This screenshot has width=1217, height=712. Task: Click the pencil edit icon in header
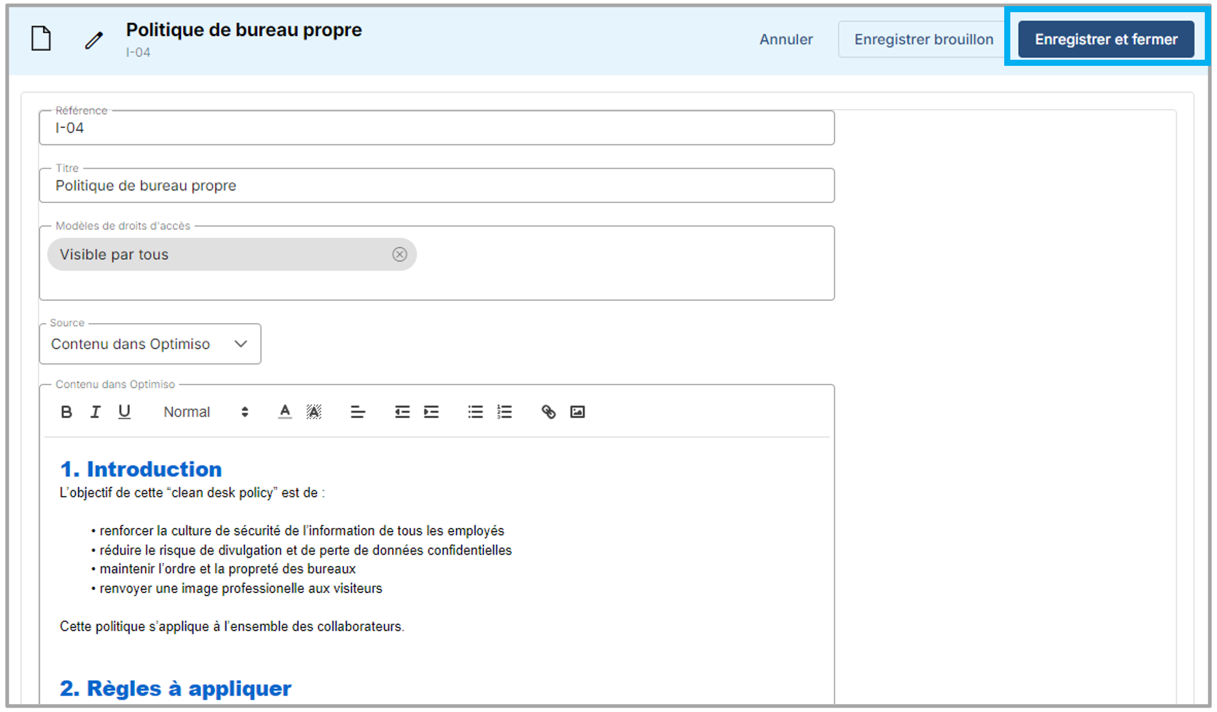tap(94, 40)
